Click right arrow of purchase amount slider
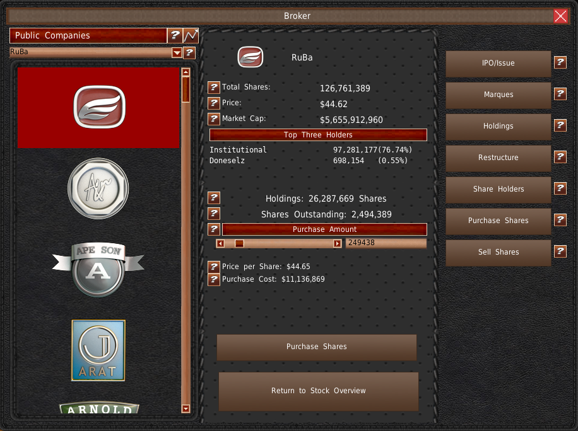 pos(338,243)
